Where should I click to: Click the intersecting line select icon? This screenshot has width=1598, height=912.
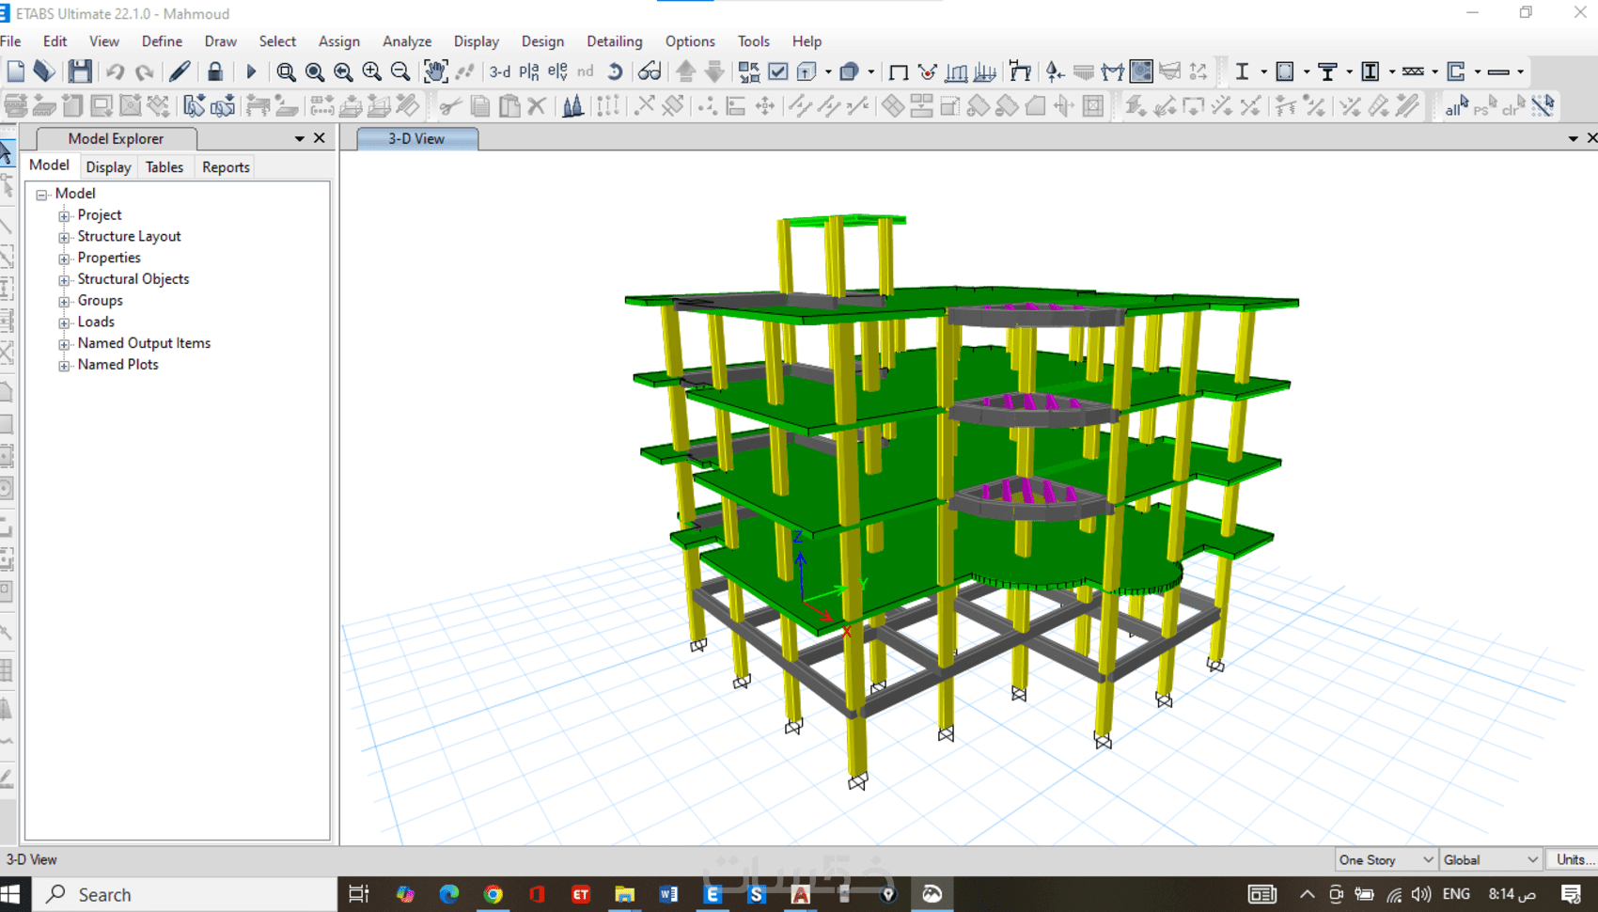coord(1543,105)
